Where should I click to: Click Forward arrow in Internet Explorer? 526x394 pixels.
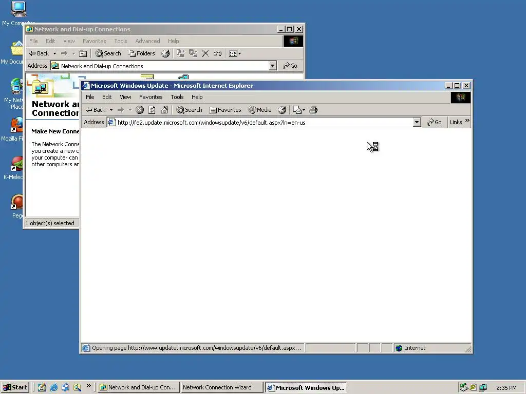coord(121,110)
